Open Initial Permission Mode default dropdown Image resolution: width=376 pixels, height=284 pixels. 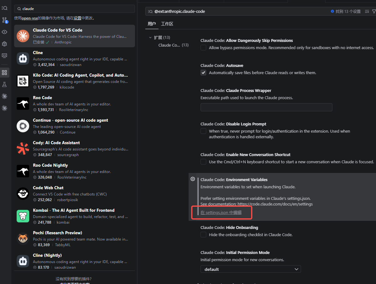pyautogui.click(x=250, y=269)
